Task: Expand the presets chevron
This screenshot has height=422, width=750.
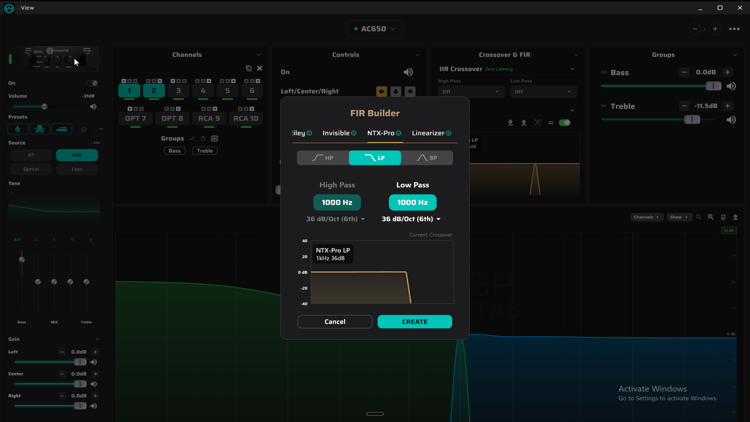Action: pos(101,129)
